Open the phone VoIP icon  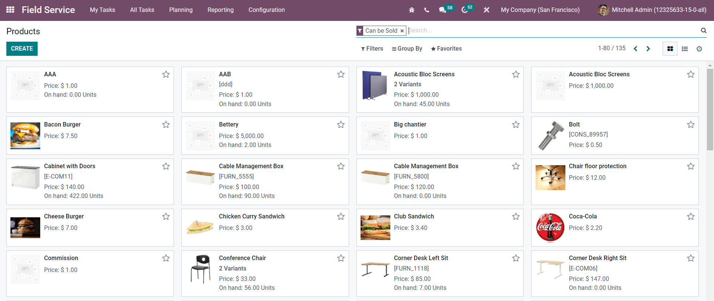click(x=426, y=10)
